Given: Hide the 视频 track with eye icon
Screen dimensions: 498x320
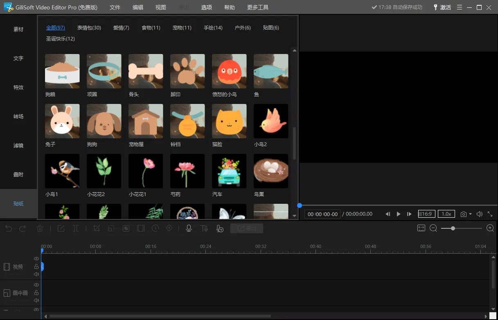Looking at the screenshot, I should click(36, 259).
